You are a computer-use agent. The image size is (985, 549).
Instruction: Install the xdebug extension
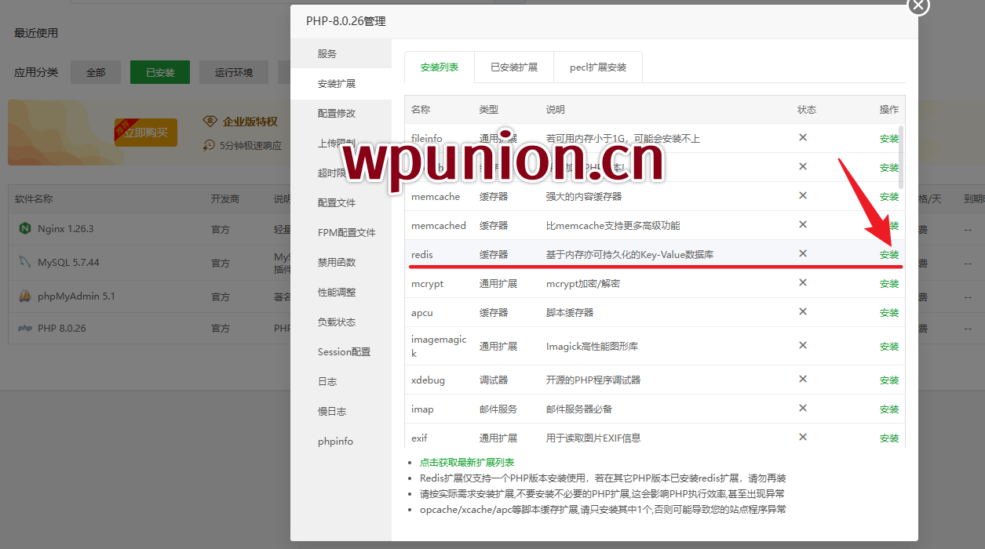tap(889, 380)
